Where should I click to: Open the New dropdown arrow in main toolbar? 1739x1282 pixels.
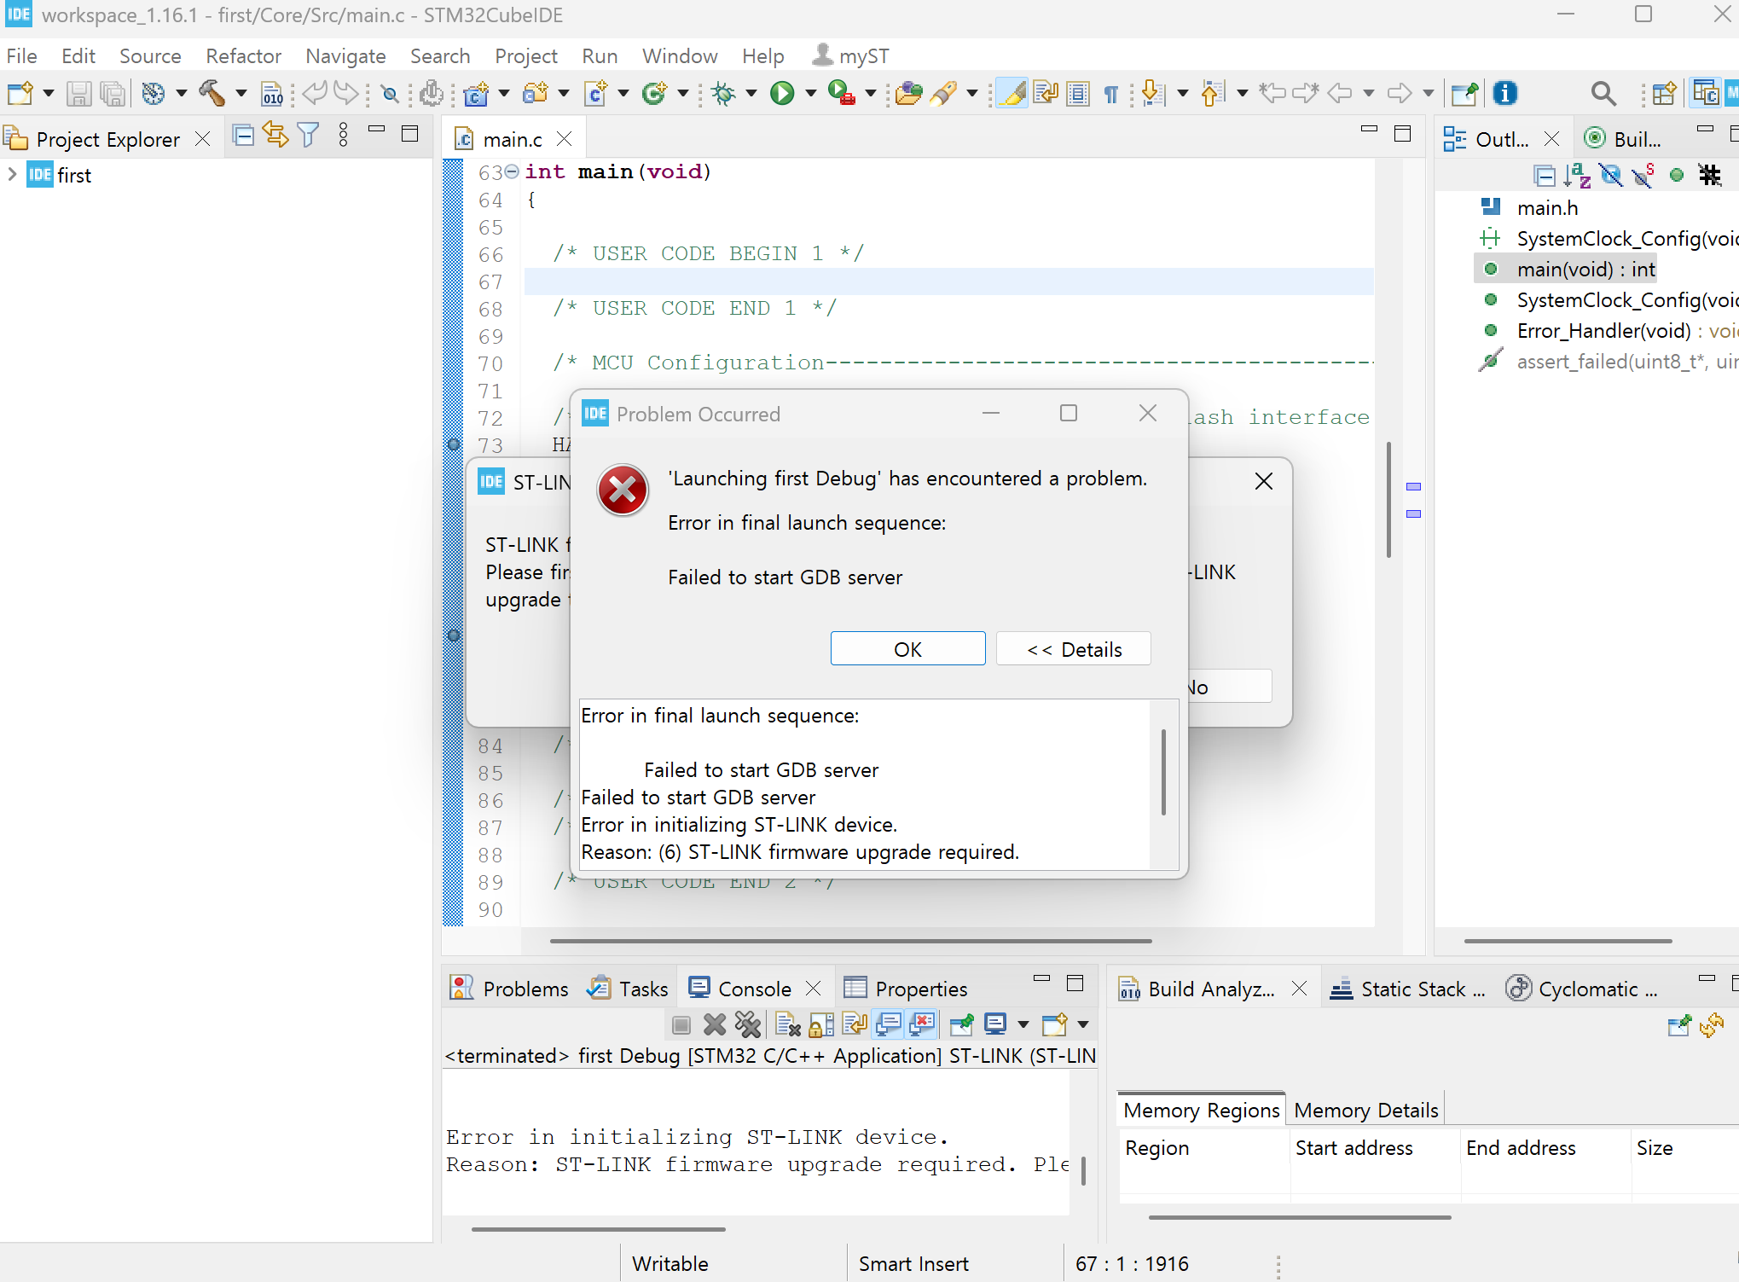pyautogui.click(x=48, y=93)
